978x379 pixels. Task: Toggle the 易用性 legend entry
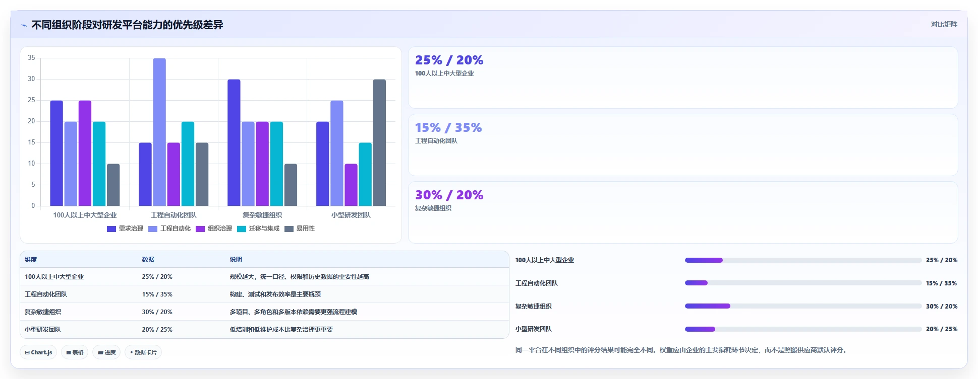coord(300,229)
